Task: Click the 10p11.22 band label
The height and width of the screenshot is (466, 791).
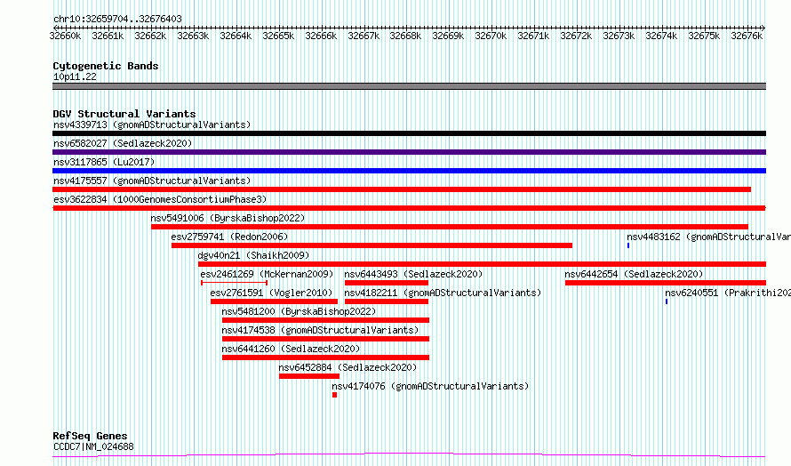Action: pos(75,76)
